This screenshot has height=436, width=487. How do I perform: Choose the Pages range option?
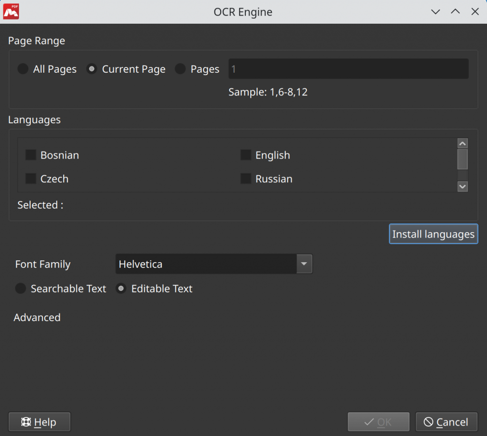[x=180, y=69]
